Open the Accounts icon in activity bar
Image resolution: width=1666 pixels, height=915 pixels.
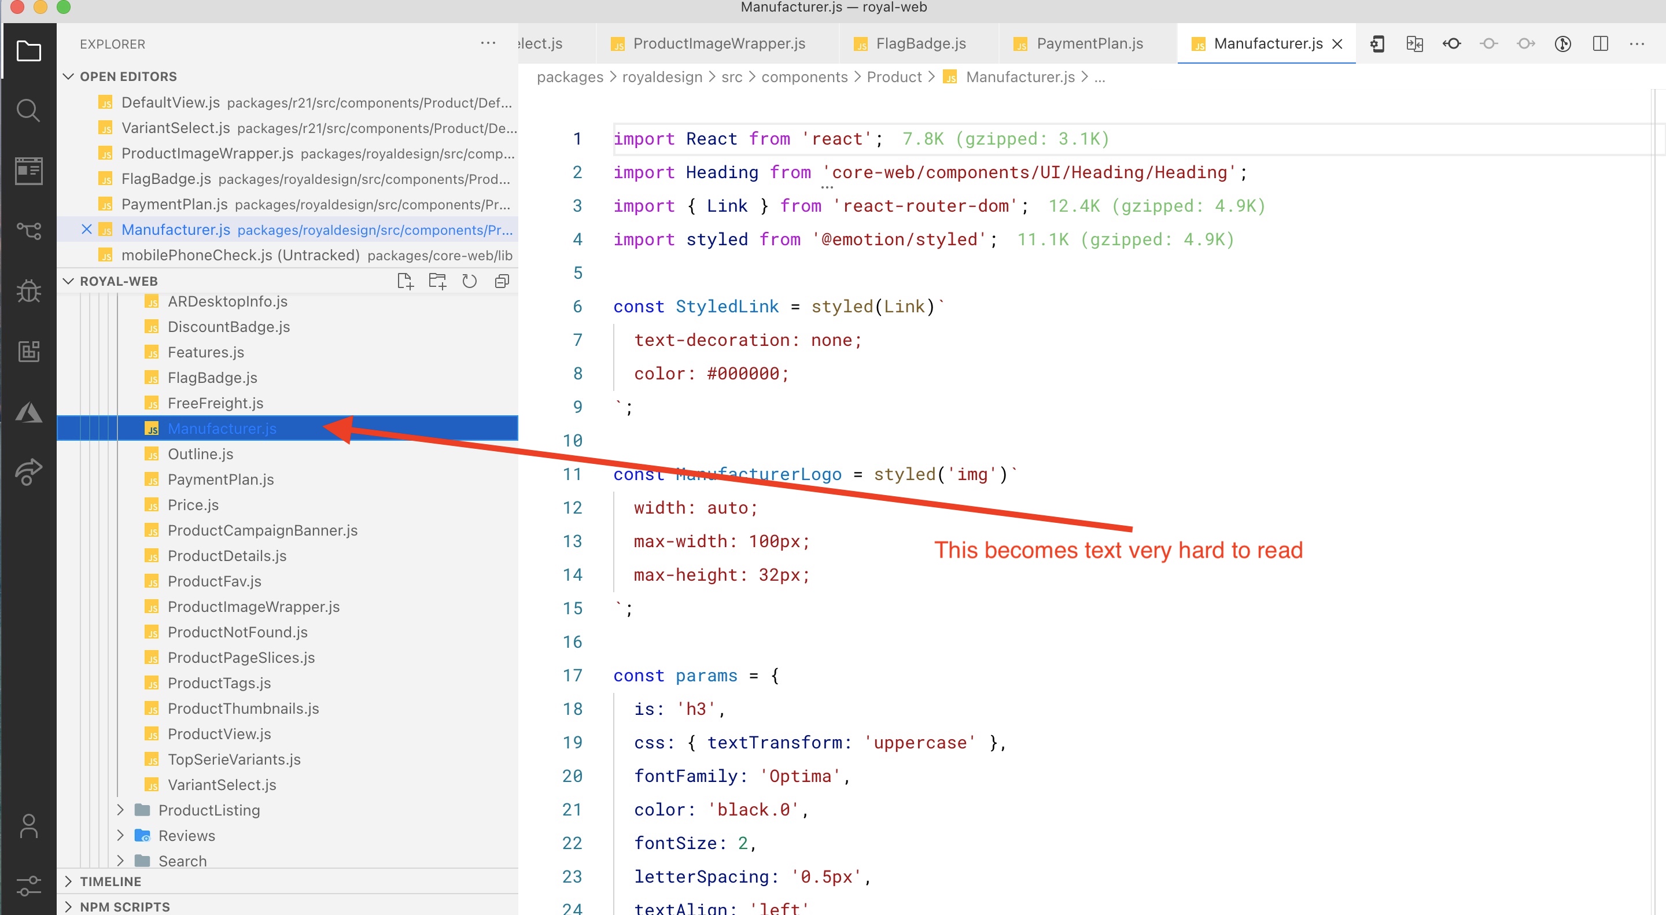(x=28, y=826)
